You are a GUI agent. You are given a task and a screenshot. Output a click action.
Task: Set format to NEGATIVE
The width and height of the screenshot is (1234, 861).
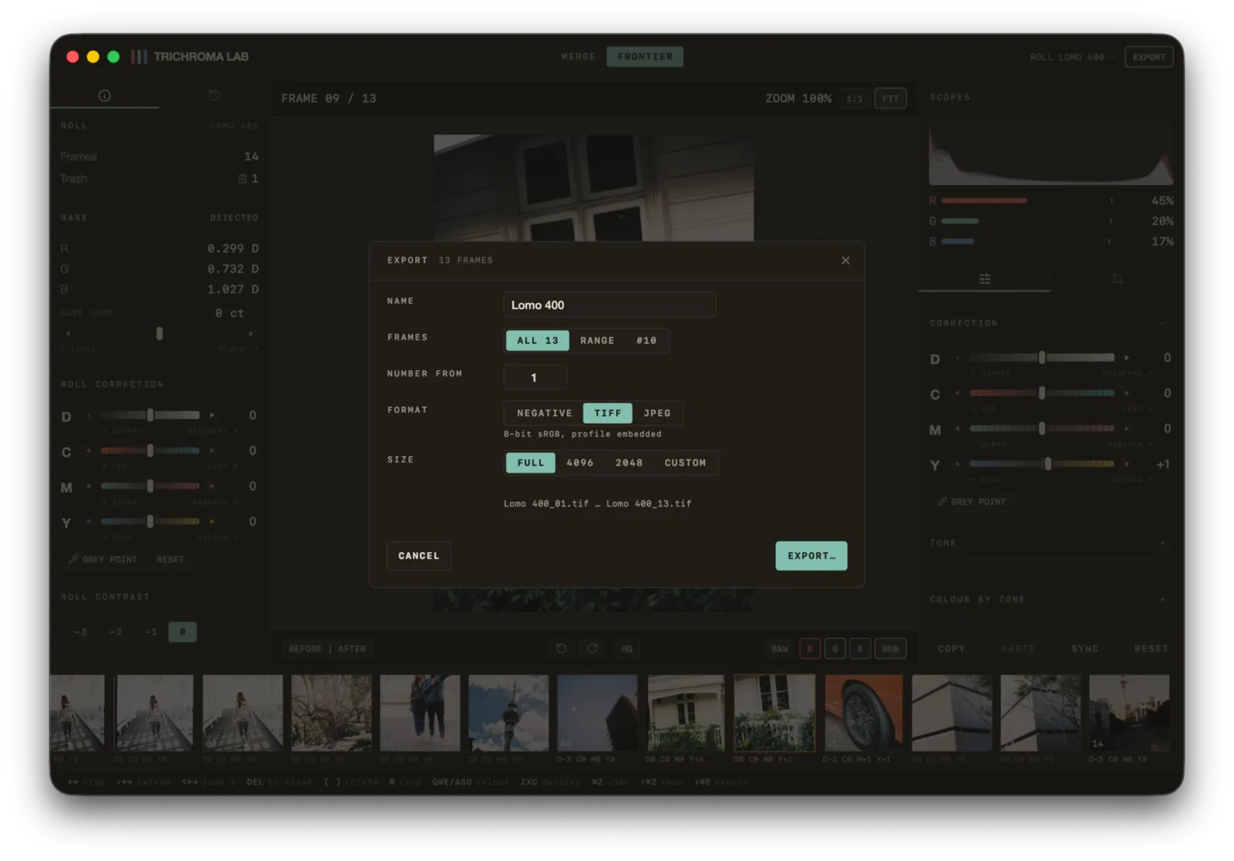click(x=545, y=413)
